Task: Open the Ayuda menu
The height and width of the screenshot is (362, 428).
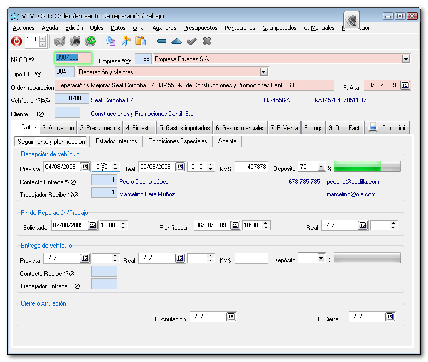Action: coord(50,28)
